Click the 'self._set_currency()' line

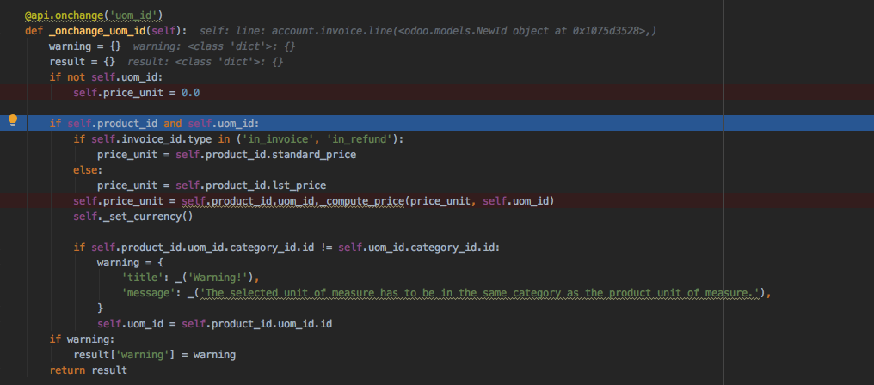tap(132, 217)
